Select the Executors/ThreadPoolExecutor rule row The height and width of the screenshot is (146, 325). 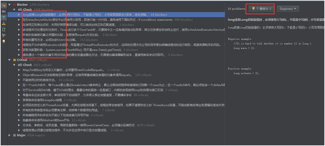[116, 45]
